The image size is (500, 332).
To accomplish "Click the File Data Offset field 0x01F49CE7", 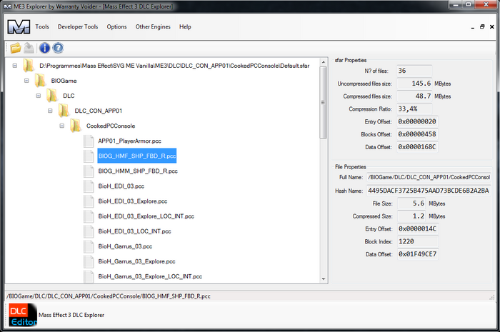I will (418, 254).
